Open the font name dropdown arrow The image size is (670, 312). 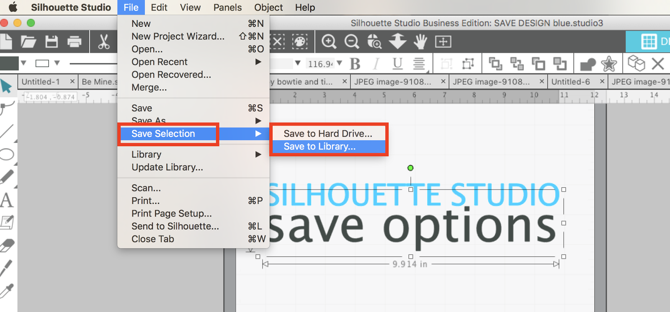(298, 63)
